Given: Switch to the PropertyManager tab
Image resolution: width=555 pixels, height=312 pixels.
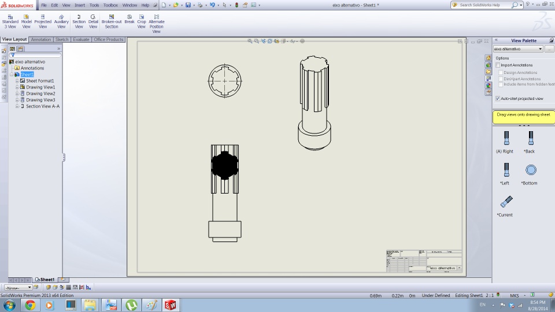Looking at the screenshot, I should point(21,49).
